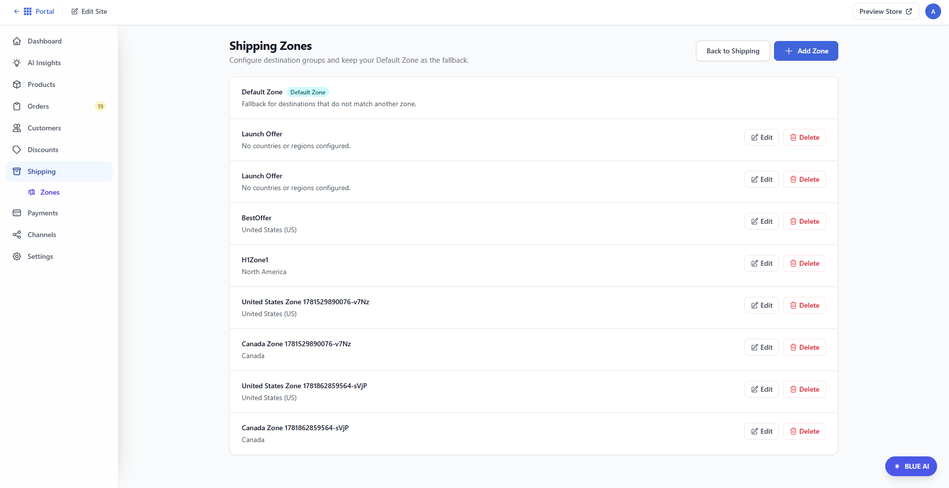Screen dimensions: 949x488
Task: Click North America region text
Action: tap(264, 272)
